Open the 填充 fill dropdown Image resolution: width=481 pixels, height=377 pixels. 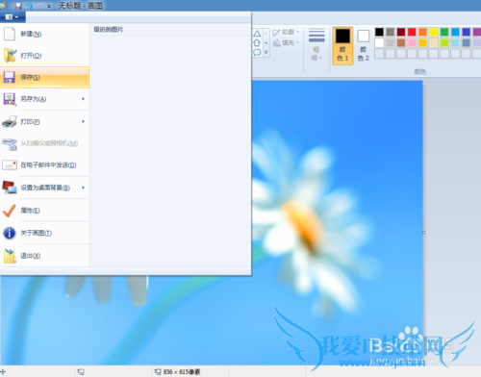point(286,42)
